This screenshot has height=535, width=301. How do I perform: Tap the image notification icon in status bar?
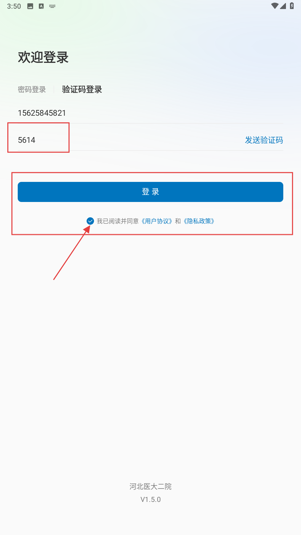(30, 6)
